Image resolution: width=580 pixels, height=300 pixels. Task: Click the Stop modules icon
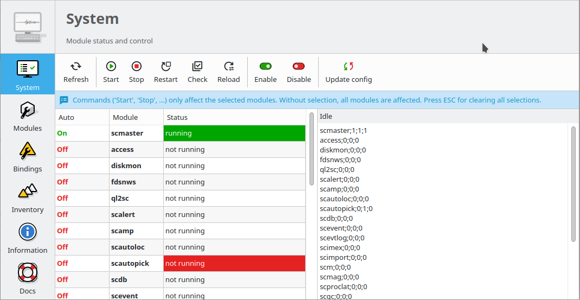137,67
